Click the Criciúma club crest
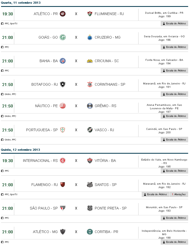The width and height of the screenshot is (190, 246). pyautogui.click(x=90, y=61)
